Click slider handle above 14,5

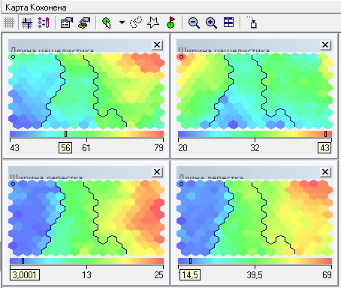(x=190, y=261)
